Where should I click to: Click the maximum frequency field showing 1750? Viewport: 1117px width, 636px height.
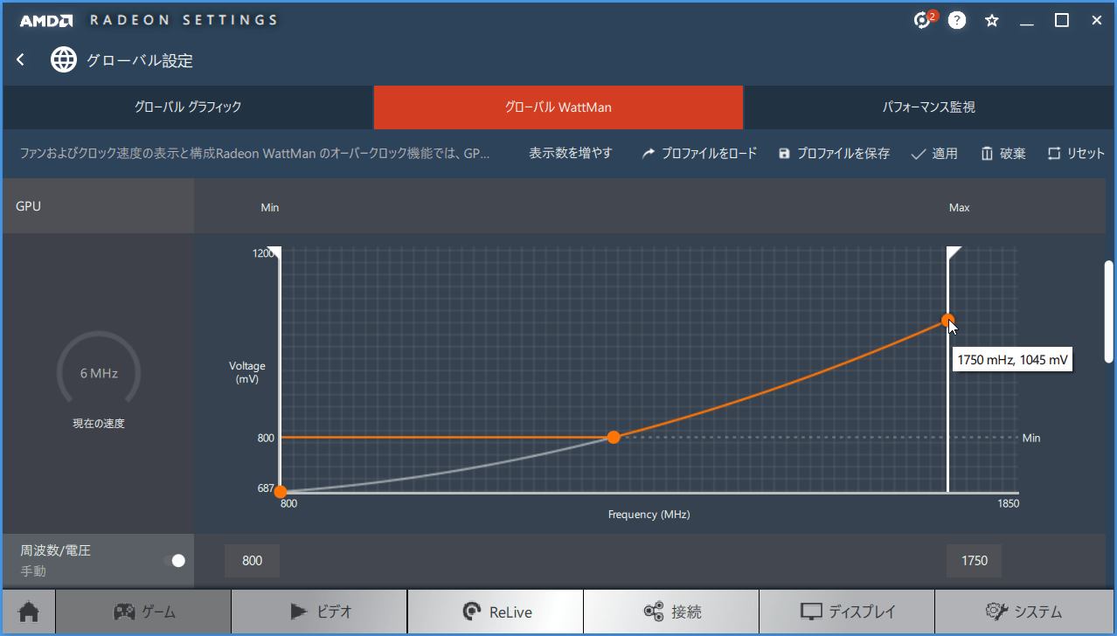pos(974,561)
